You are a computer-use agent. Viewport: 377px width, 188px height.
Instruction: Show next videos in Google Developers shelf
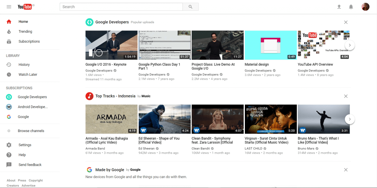click(350, 45)
